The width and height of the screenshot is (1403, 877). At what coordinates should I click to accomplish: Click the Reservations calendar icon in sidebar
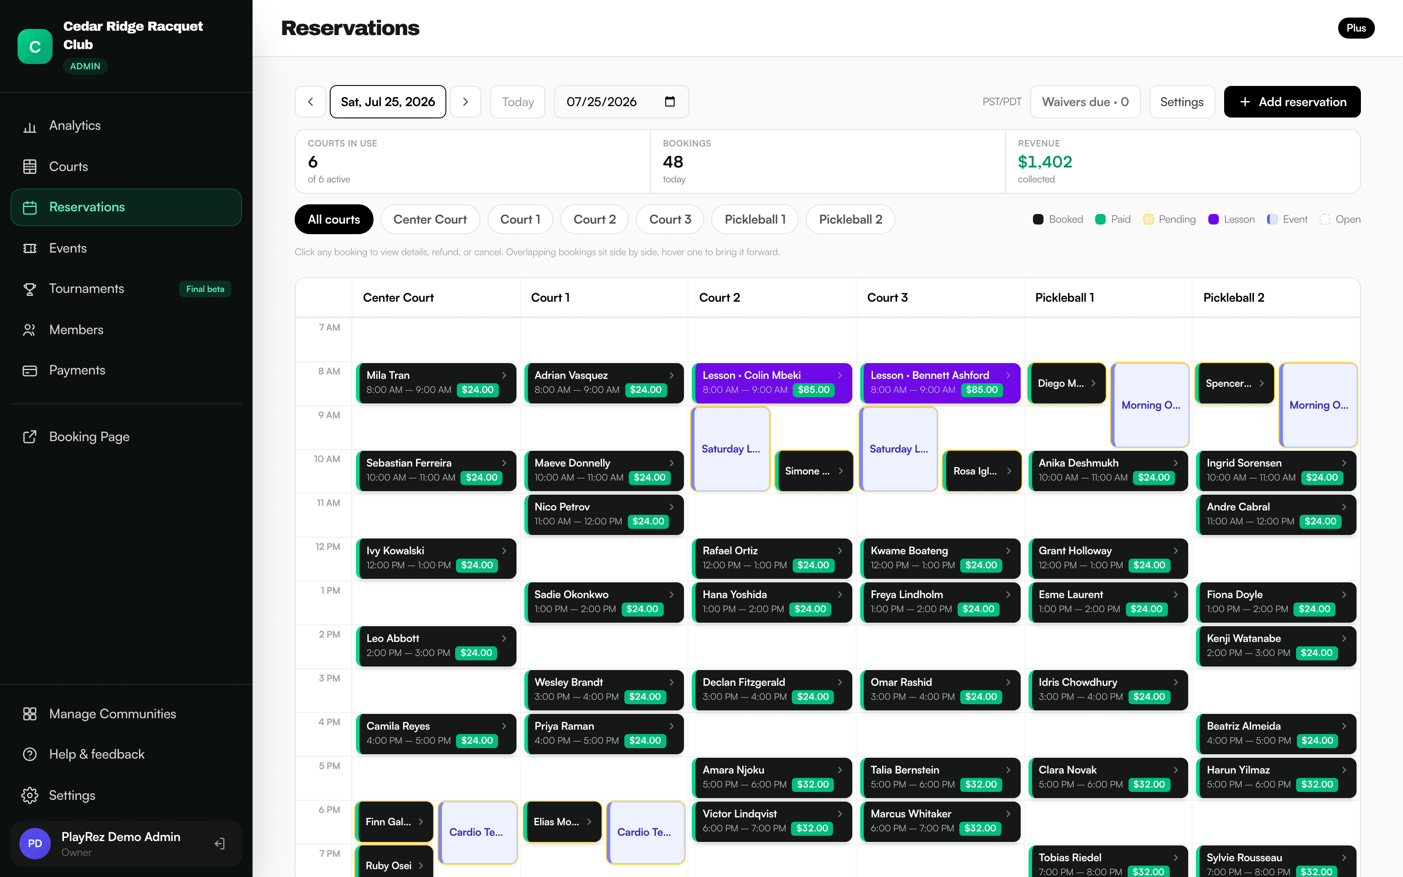[29, 207]
